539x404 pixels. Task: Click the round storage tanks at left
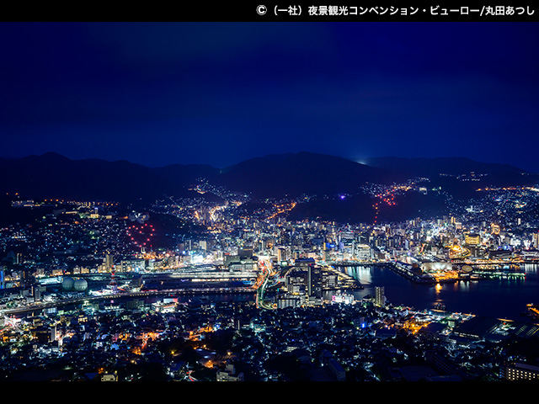pyautogui.click(x=74, y=284)
